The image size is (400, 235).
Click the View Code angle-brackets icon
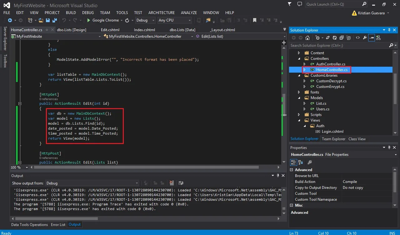click(358, 38)
